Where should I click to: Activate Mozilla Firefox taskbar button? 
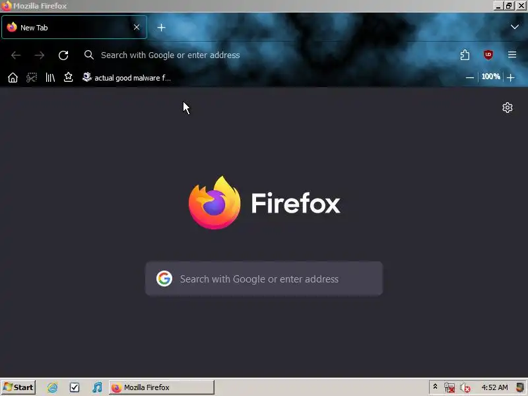tap(161, 387)
